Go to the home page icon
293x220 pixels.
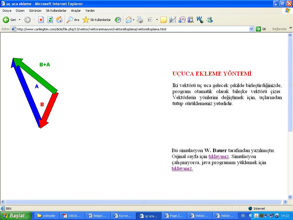[59, 20]
